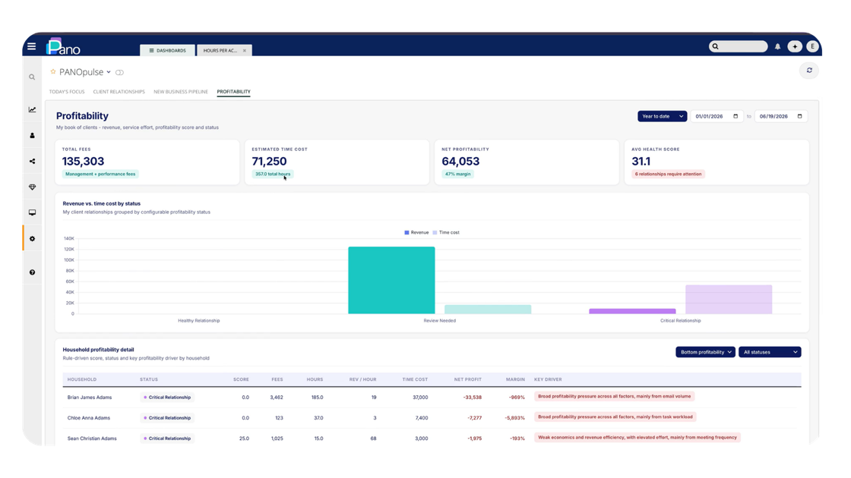The height and width of the screenshot is (478, 851).
Task: Click the sidebar search icon
Action: click(x=32, y=77)
